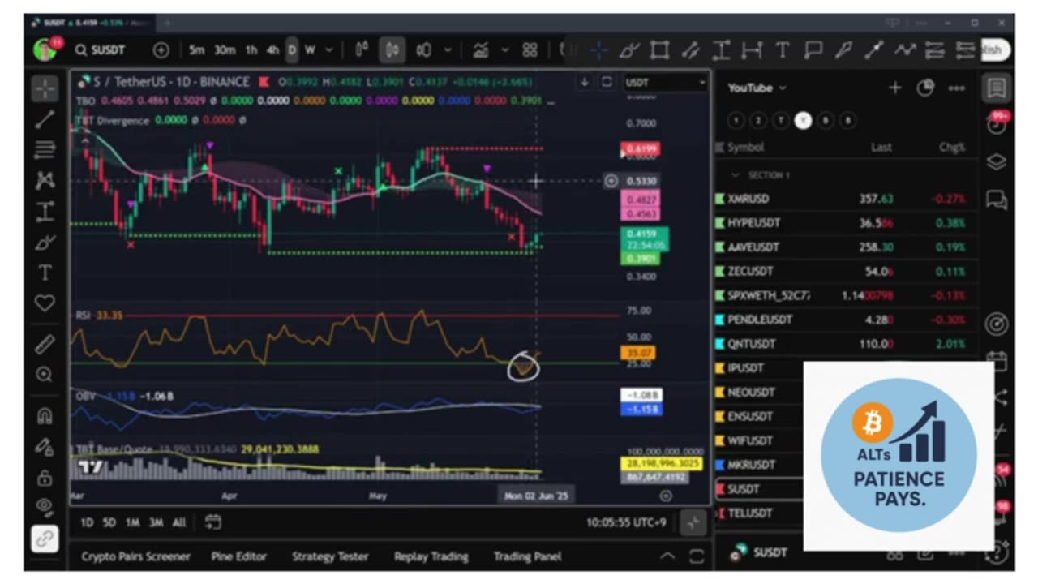
Task: Select the rectangle tool in favorites toolbar
Action: click(x=660, y=50)
